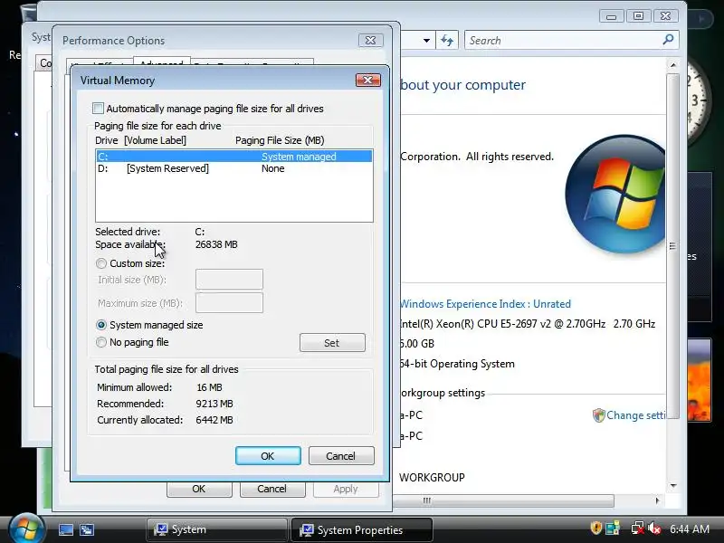Image resolution: width=724 pixels, height=543 pixels.
Task: Click the 6442 MB currently allocated value
Action: coord(214,420)
